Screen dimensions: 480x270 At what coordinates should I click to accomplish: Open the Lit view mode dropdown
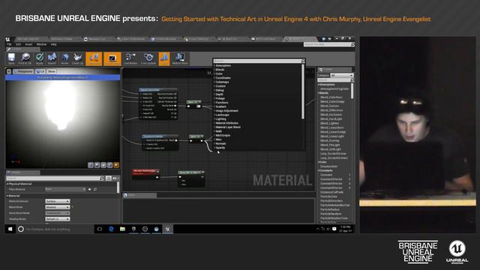pos(40,71)
